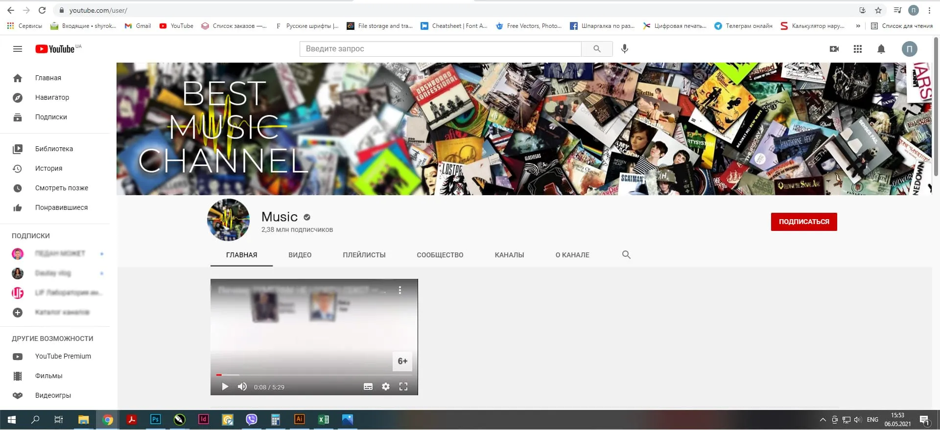Open Viber from taskbar
This screenshot has width=940, height=430.
coord(252,420)
